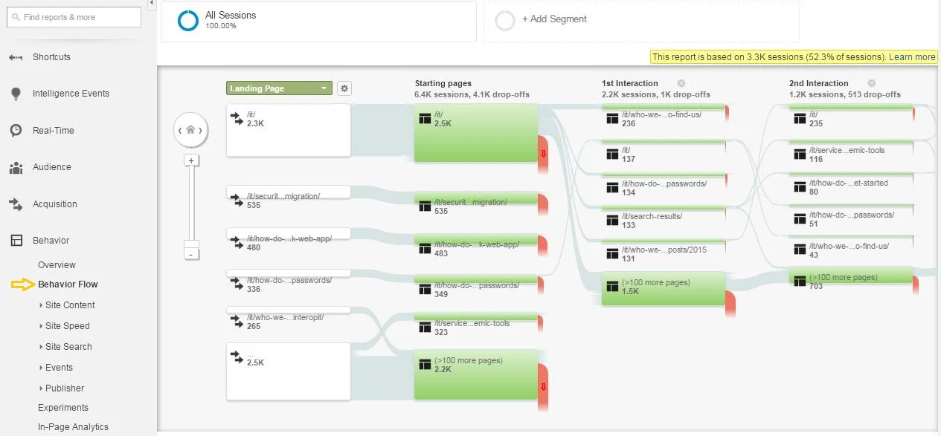Click Add Segment button

coord(553,19)
